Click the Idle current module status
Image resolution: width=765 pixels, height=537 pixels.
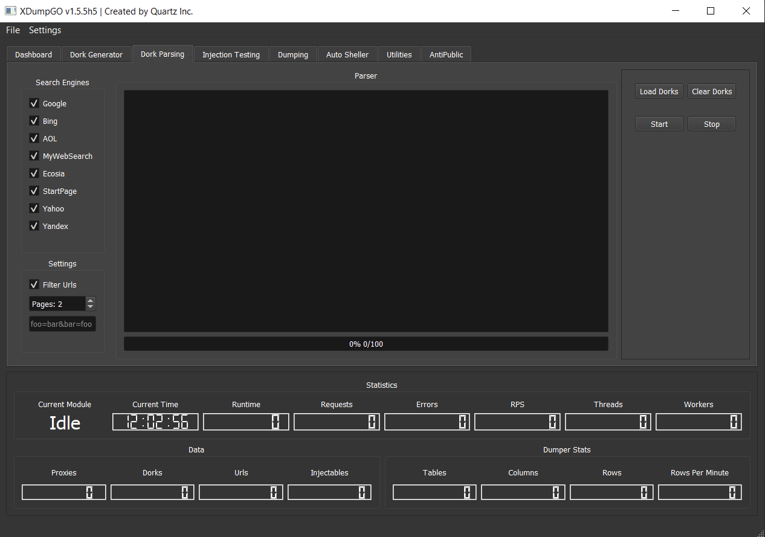click(65, 423)
